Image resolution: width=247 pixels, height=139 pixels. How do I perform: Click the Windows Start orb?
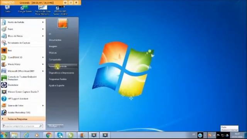(4, 135)
